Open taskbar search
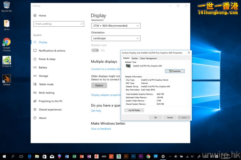This screenshot has width=241, height=160. 13,156
